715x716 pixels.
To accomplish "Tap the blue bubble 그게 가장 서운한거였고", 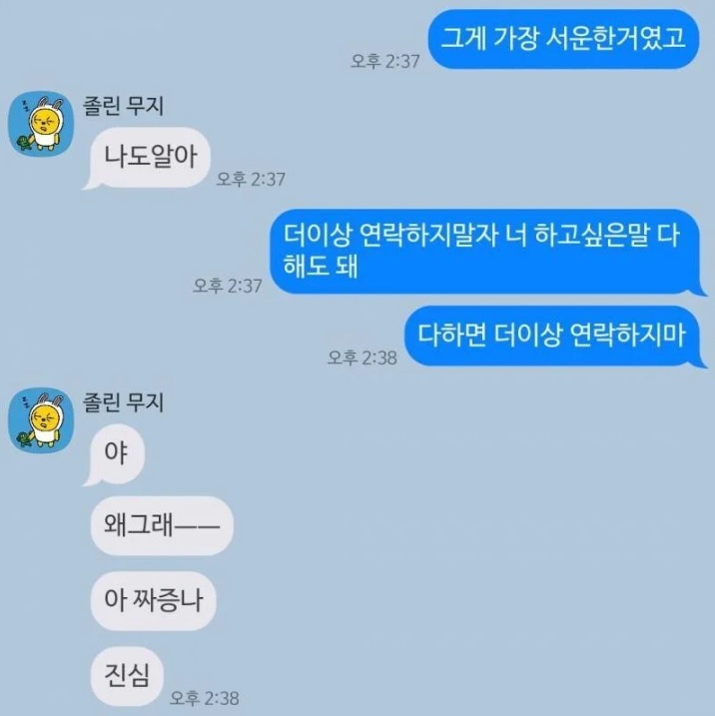I will [563, 39].
